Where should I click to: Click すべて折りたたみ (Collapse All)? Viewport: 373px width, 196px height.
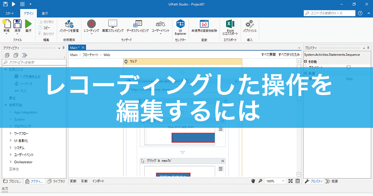pos(289,54)
